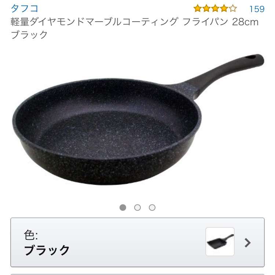275x275 pixels.
Task: Tap the hanging hole on pan handle
Action: click(250, 57)
